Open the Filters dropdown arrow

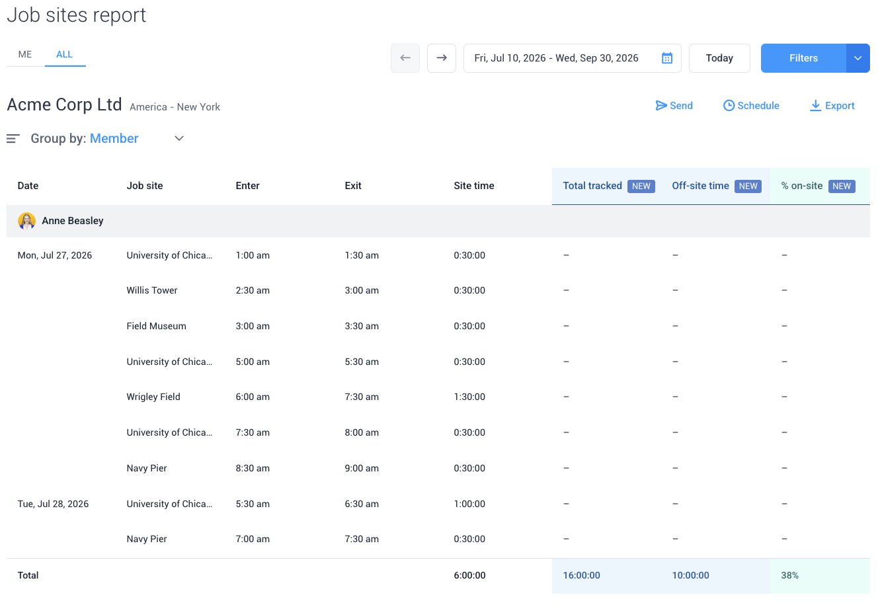pos(858,58)
